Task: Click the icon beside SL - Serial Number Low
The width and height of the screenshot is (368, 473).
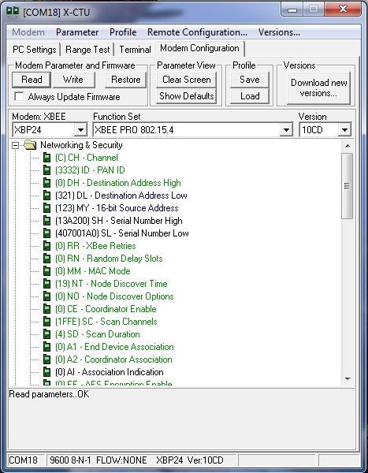Action: click(46, 233)
